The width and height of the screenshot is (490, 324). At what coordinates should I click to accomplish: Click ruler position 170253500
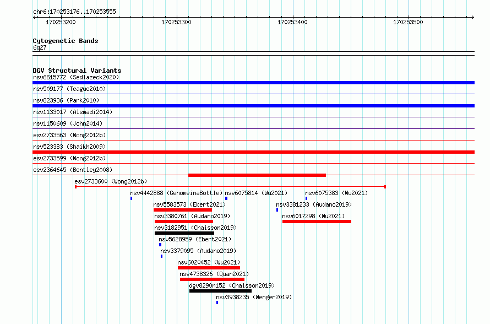(408, 22)
